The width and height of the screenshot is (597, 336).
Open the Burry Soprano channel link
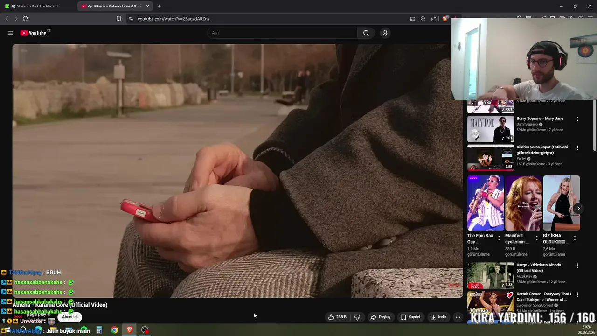[528, 125]
